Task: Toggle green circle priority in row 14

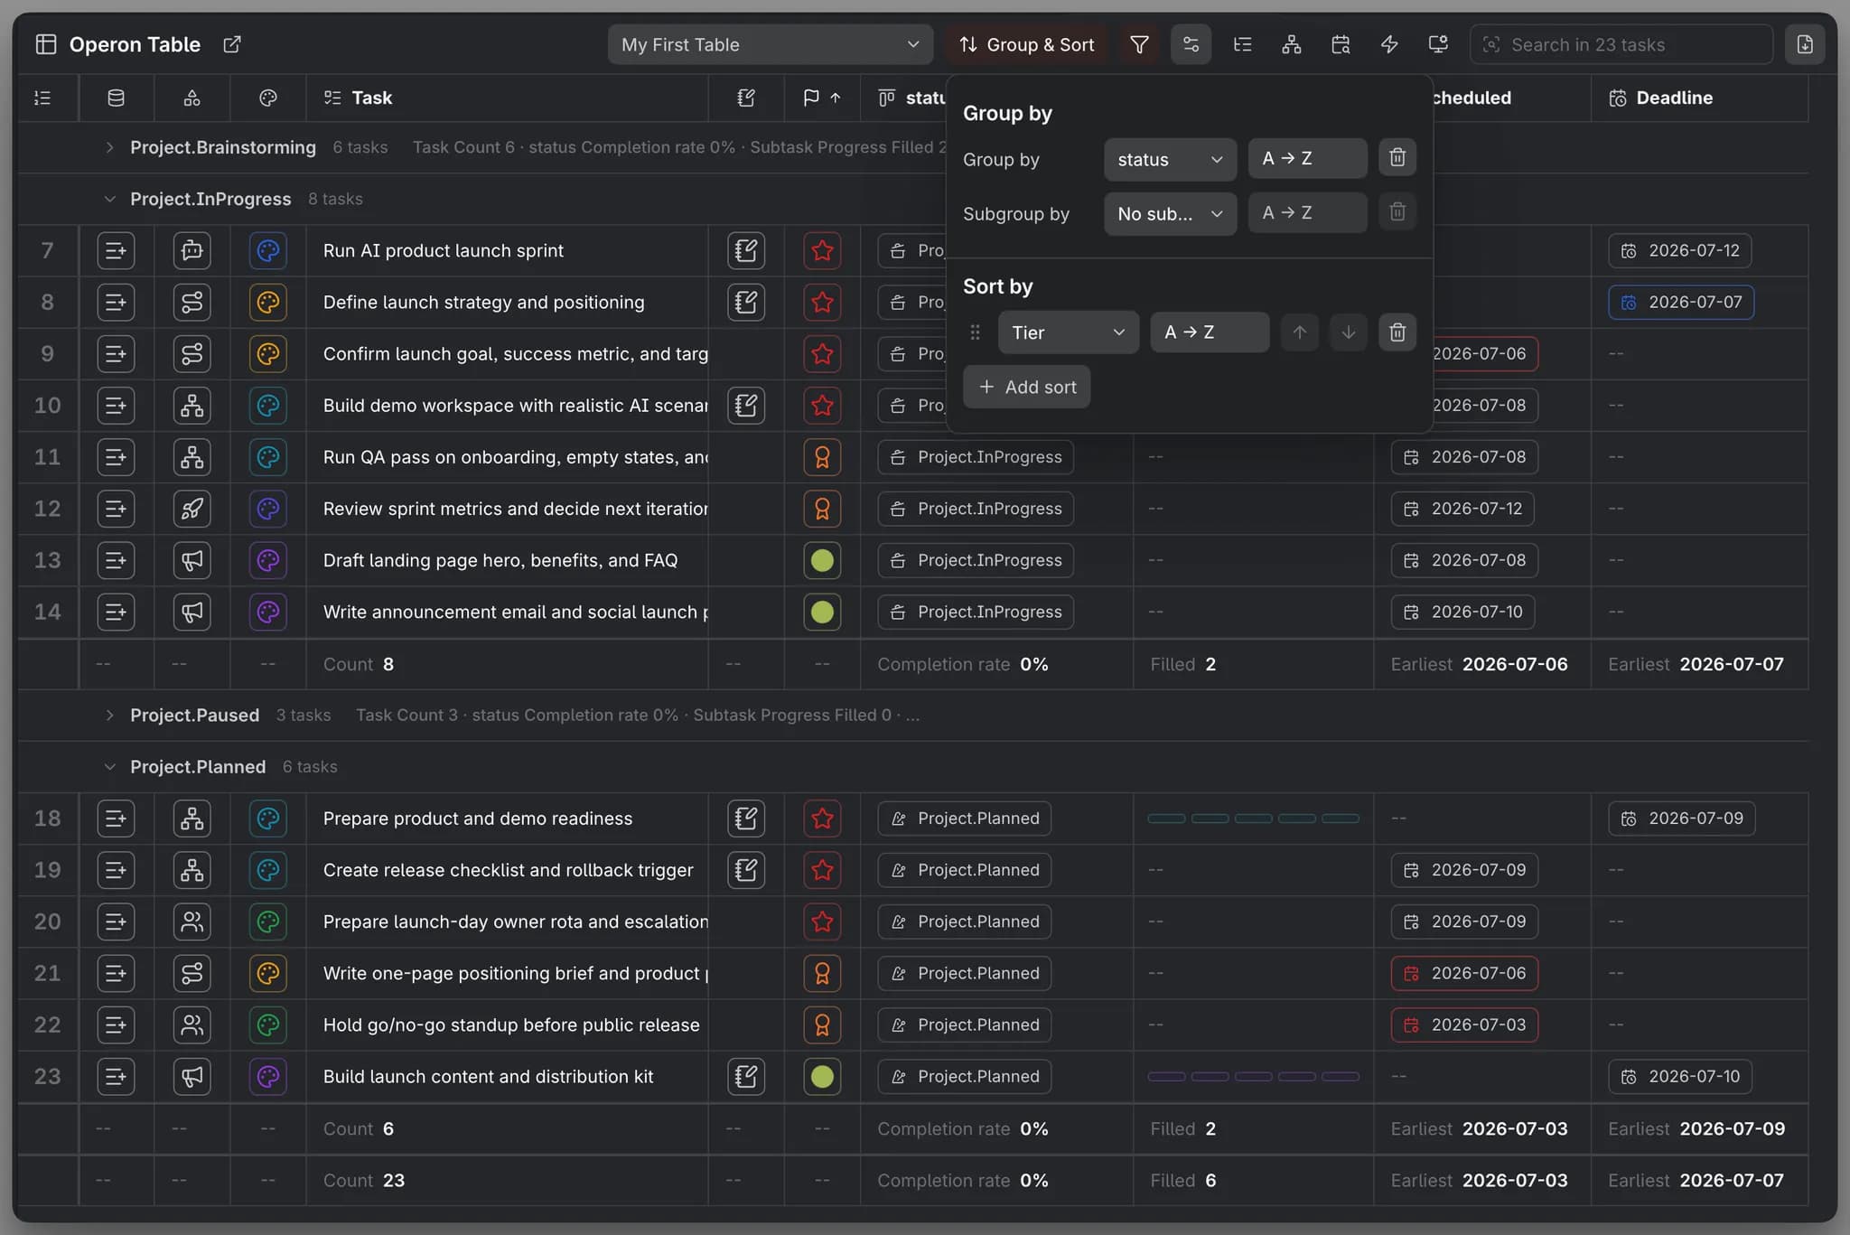Action: [x=822, y=612]
